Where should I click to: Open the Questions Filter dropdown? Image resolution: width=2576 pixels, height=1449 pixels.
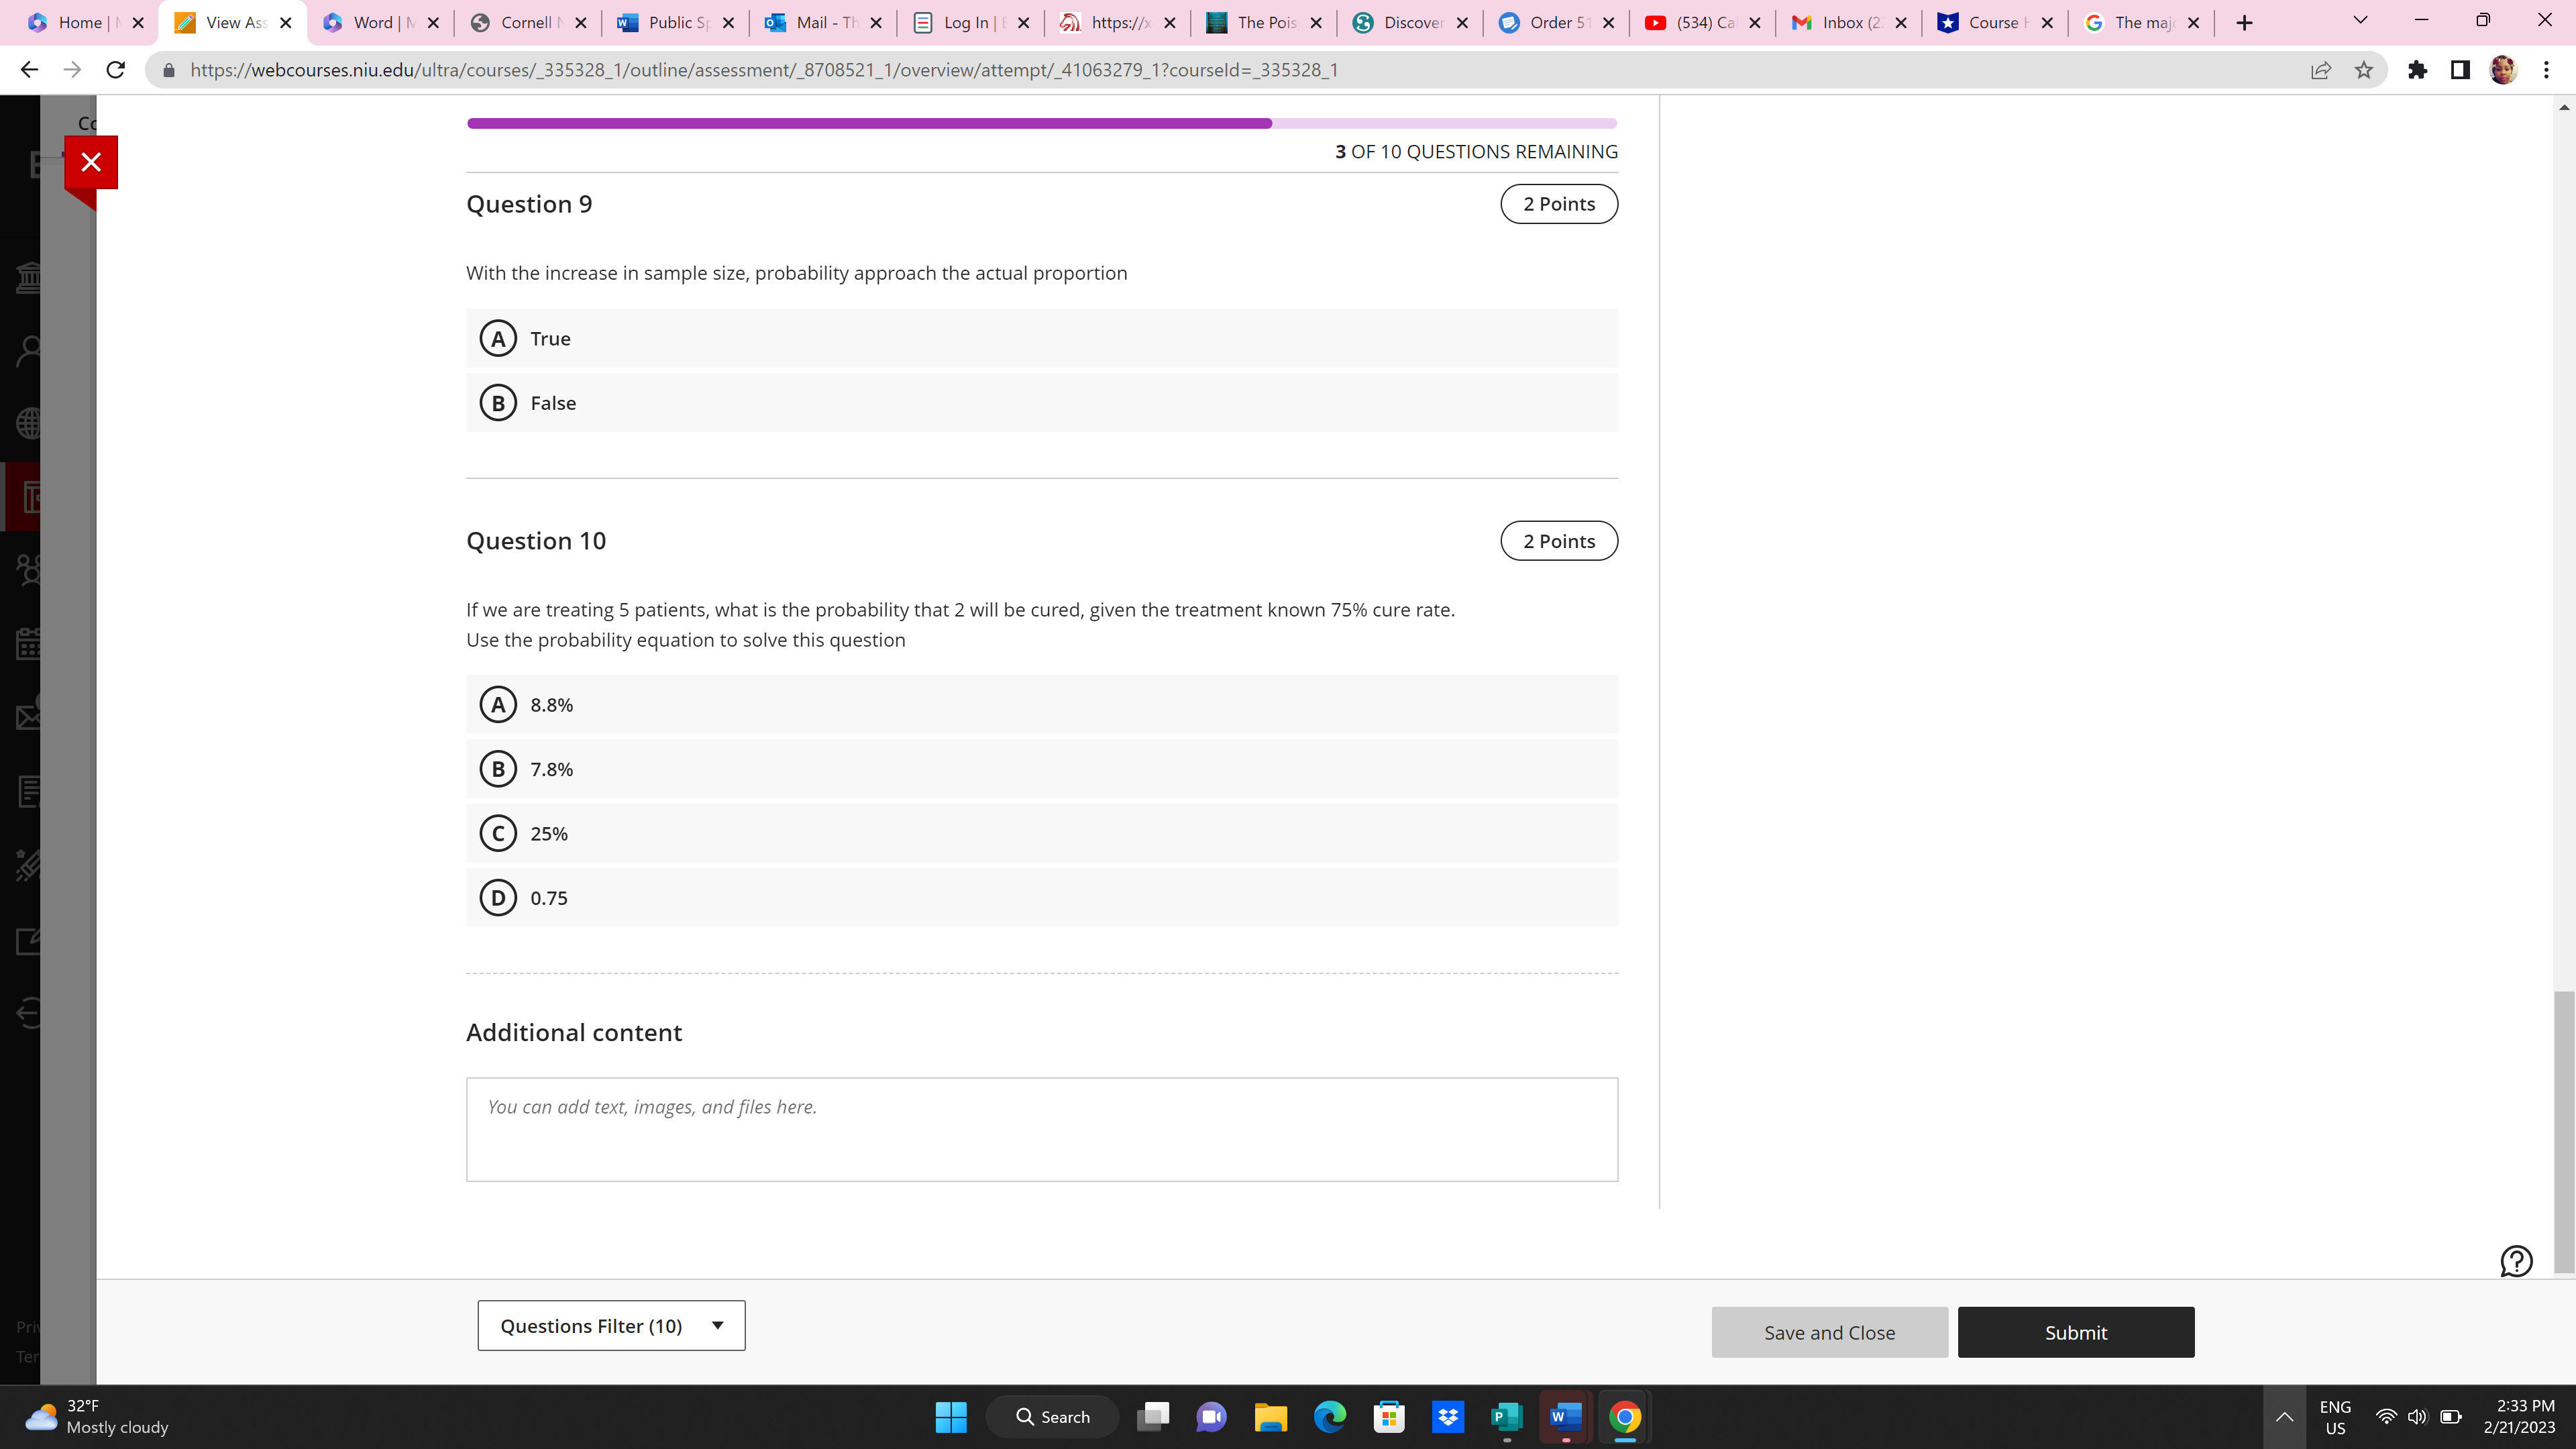610,1325
